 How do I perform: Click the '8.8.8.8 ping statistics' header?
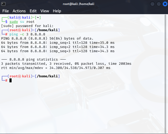[33, 60]
